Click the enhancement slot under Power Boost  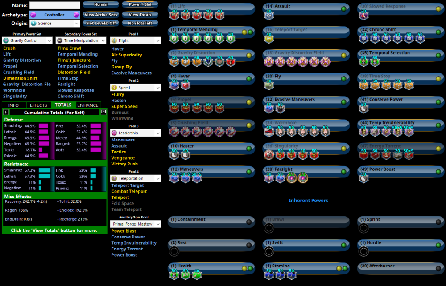pyautogui.click(x=364, y=178)
